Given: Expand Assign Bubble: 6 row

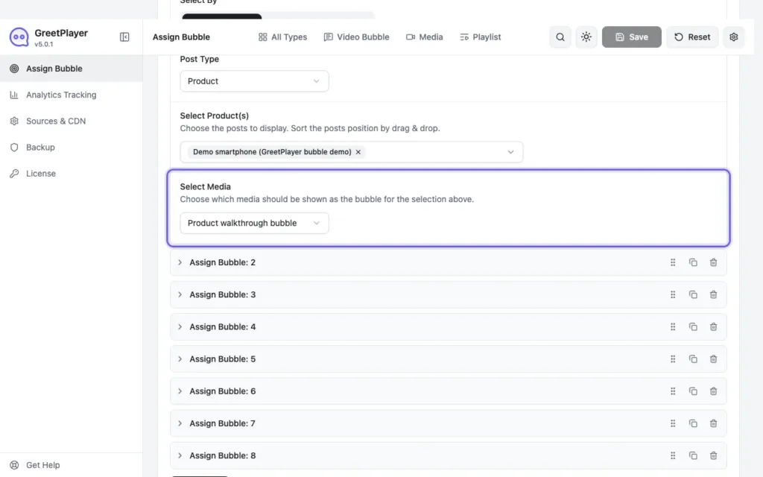Looking at the screenshot, I should point(448,391).
